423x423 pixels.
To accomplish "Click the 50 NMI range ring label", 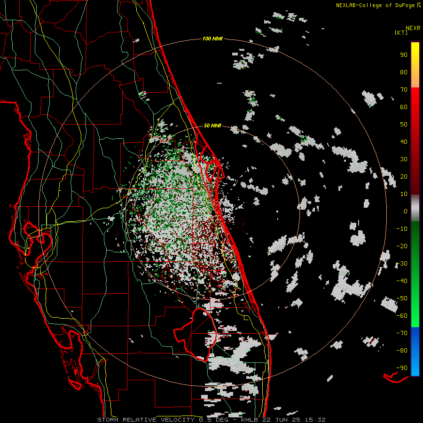I will click(x=212, y=125).
